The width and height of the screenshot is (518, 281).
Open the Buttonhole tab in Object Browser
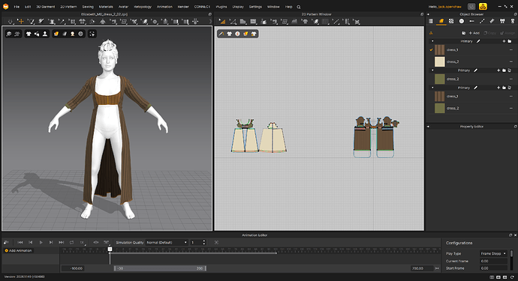point(471,21)
